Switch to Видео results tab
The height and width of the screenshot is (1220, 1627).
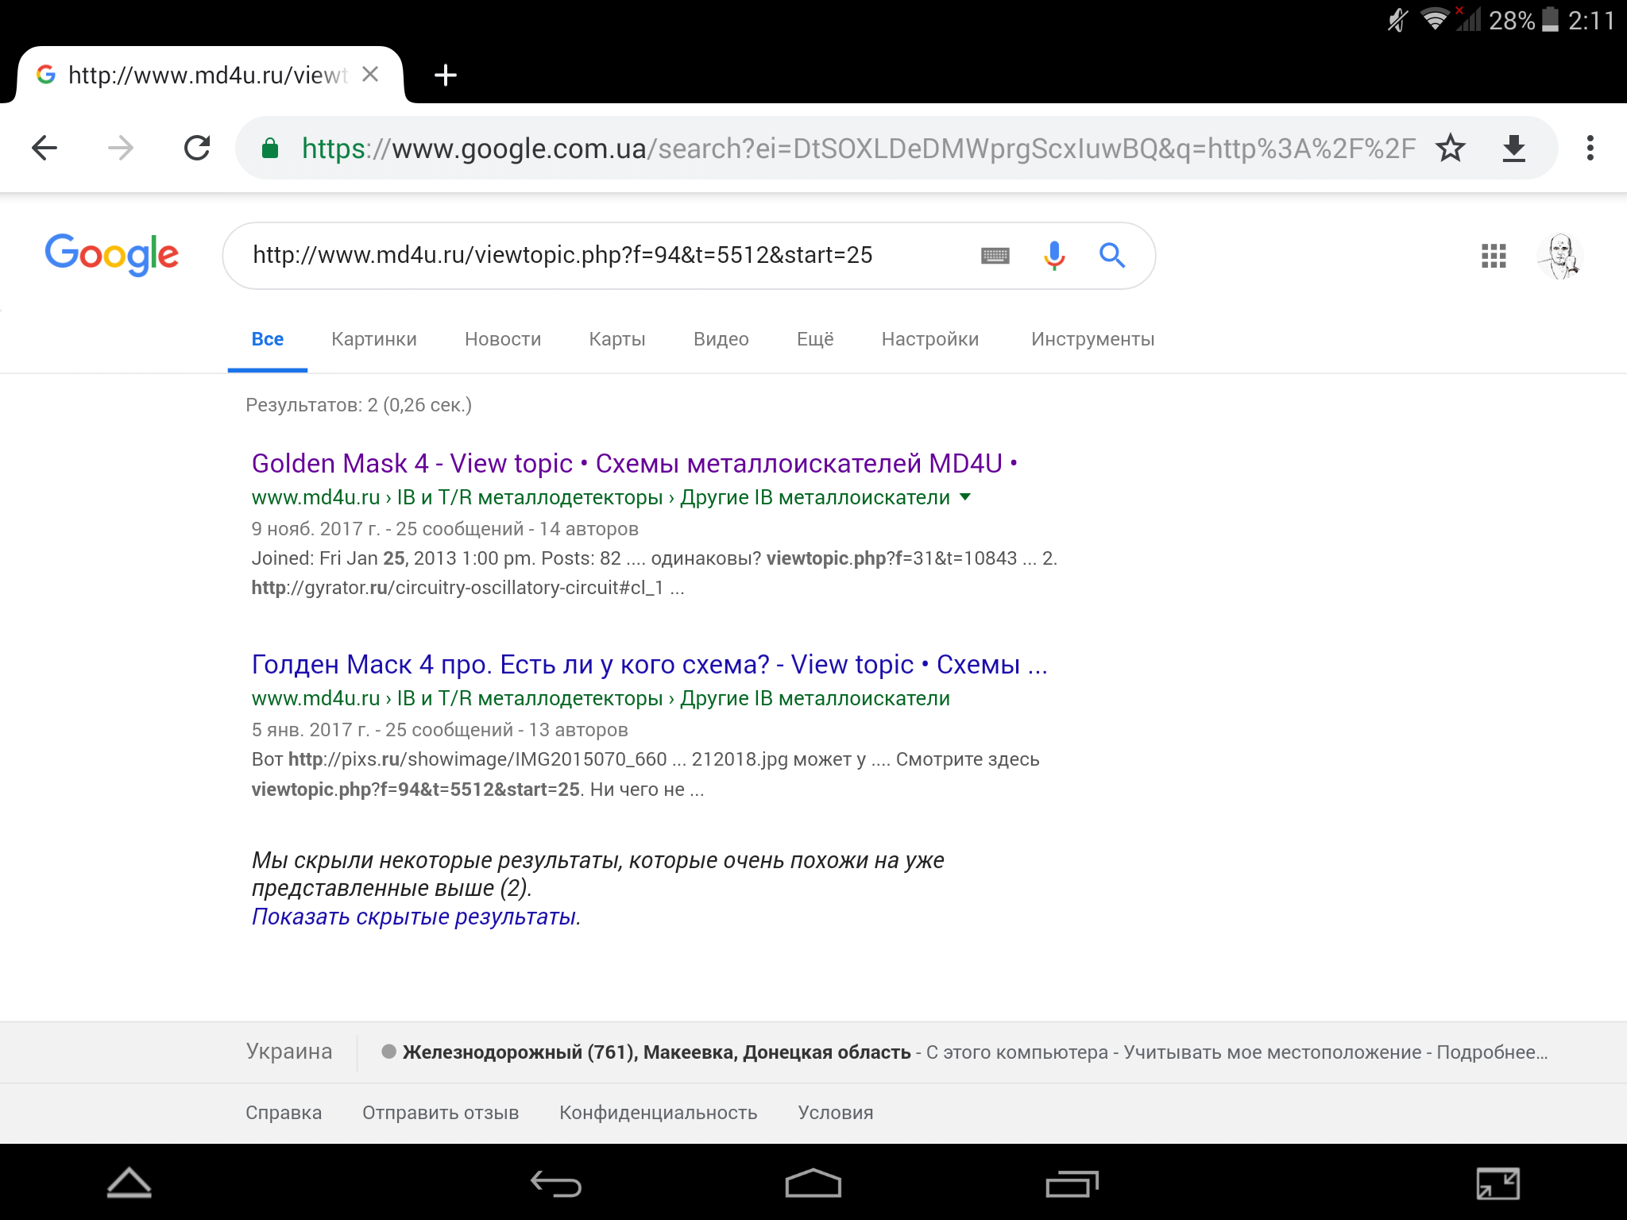click(721, 339)
